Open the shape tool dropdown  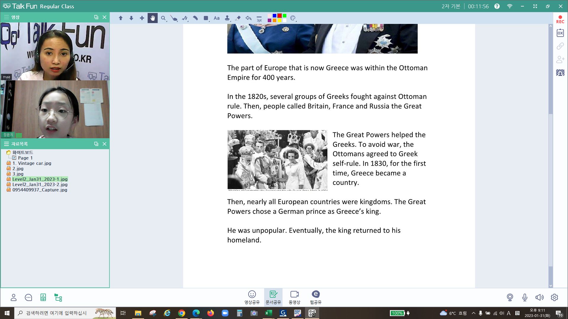pos(206,18)
